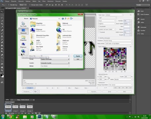Screen dimensions: 151x119
Task: Open the Kanallar channels panel
Action: pos(138,30)
